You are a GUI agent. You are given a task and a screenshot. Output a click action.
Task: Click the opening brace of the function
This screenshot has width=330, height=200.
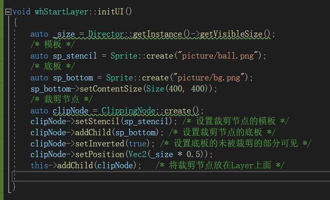[15, 22]
